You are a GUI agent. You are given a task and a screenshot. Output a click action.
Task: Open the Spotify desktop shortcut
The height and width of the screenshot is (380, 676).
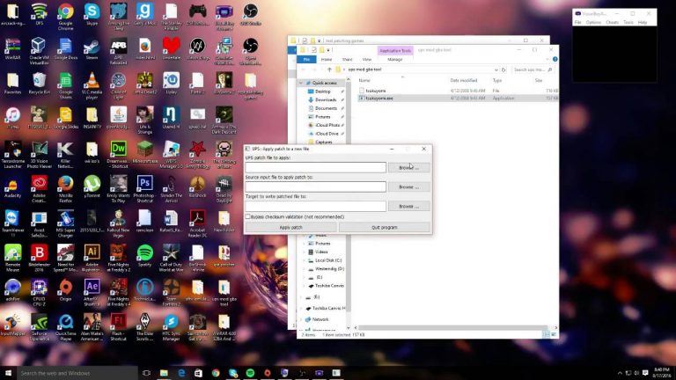(144, 250)
